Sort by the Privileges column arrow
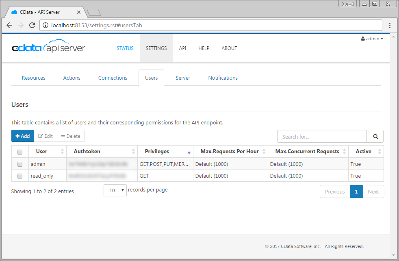399x261 pixels. 189,152
